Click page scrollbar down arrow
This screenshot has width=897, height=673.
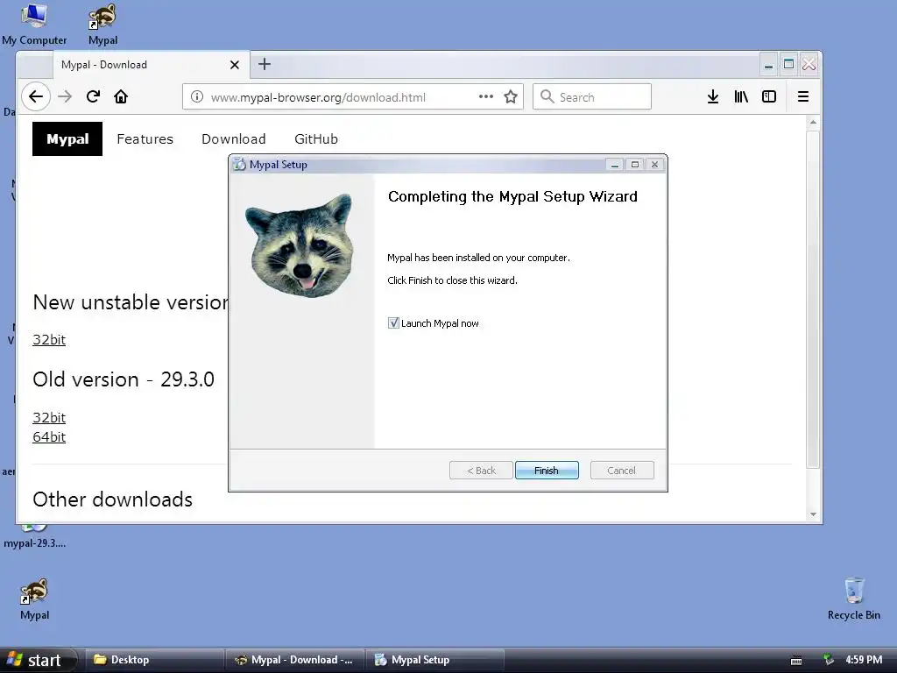pyautogui.click(x=813, y=514)
